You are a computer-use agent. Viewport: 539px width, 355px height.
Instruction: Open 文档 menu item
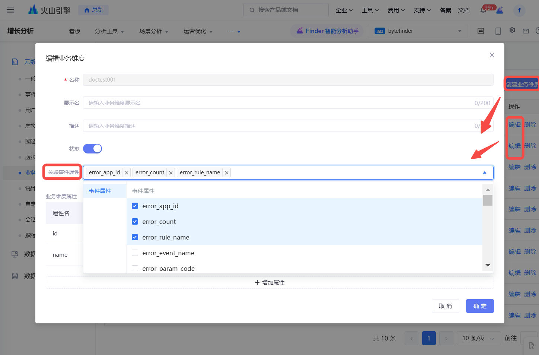tap(464, 10)
